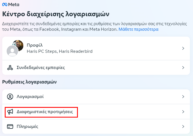Expand the Προφίλ row chevron
Screen dimensions: 193x136
183,48
